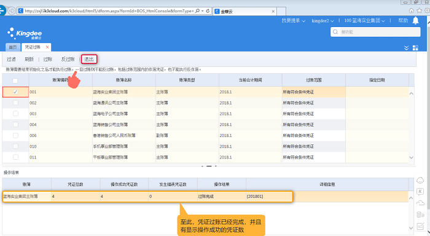Click the 反过账 toolbar button

pyautogui.click(x=68, y=59)
